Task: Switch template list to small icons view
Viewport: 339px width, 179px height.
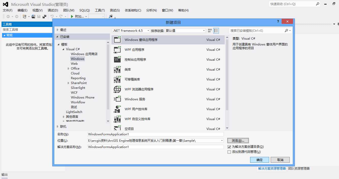Action: pos(210,30)
